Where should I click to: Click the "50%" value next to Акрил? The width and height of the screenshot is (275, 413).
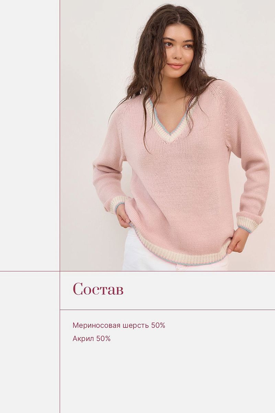click(x=103, y=339)
